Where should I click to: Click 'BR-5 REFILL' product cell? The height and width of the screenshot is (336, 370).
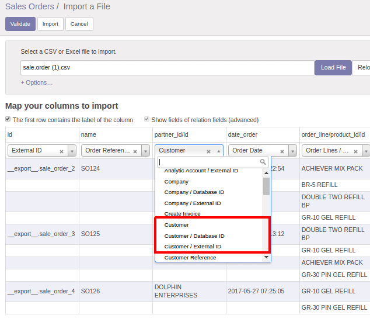[335, 185]
